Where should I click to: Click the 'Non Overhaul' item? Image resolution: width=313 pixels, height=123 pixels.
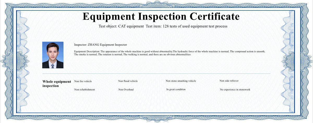(x=126, y=90)
